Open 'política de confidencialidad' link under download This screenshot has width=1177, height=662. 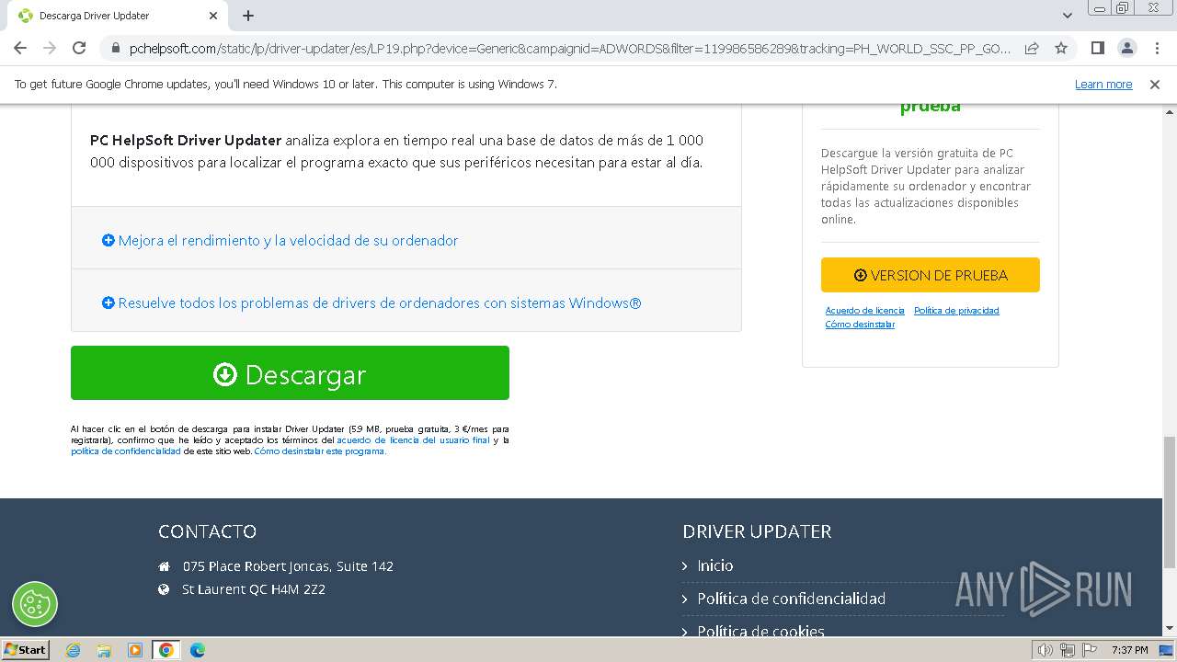point(126,451)
